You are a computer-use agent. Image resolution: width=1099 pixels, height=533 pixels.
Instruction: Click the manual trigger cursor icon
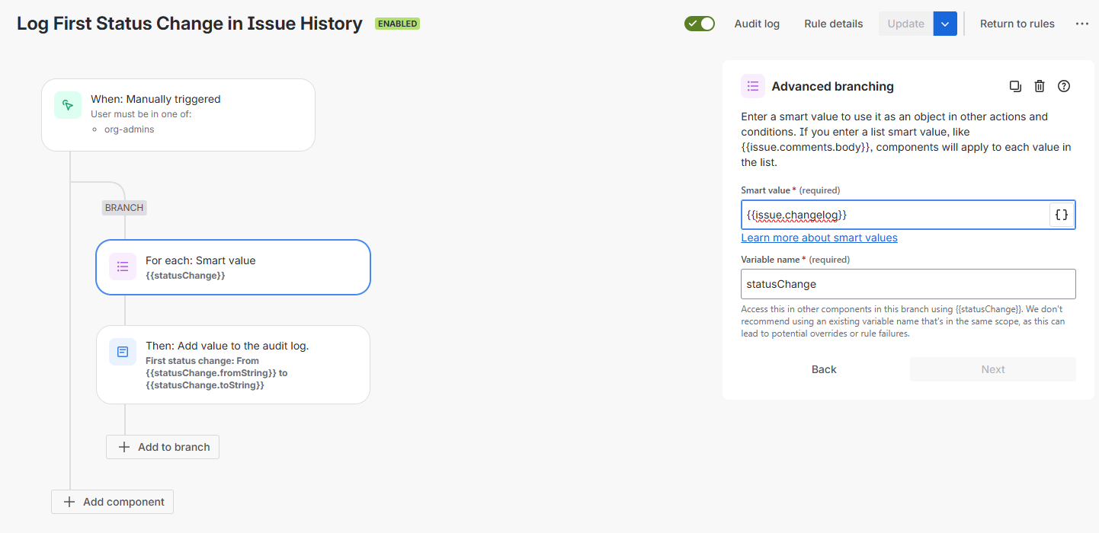[x=68, y=105]
